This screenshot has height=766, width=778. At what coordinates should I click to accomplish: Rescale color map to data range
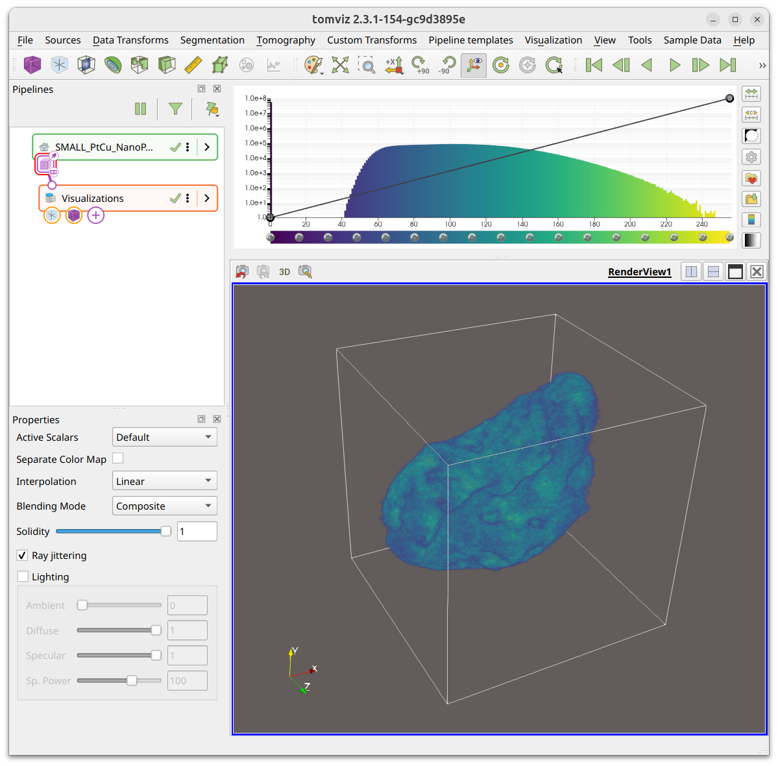(x=751, y=93)
